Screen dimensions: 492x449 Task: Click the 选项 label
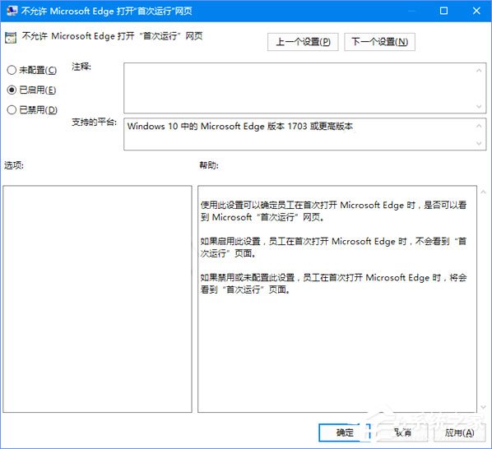14,165
